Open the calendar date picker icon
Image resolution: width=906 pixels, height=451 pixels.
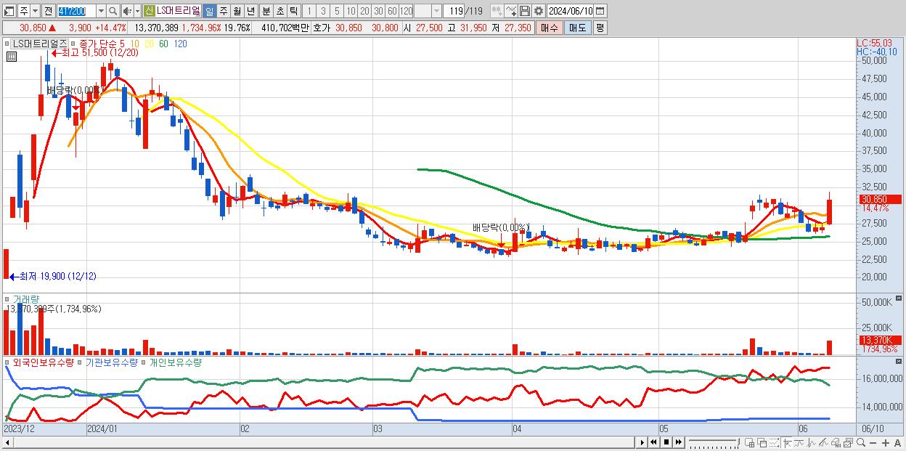[600, 11]
